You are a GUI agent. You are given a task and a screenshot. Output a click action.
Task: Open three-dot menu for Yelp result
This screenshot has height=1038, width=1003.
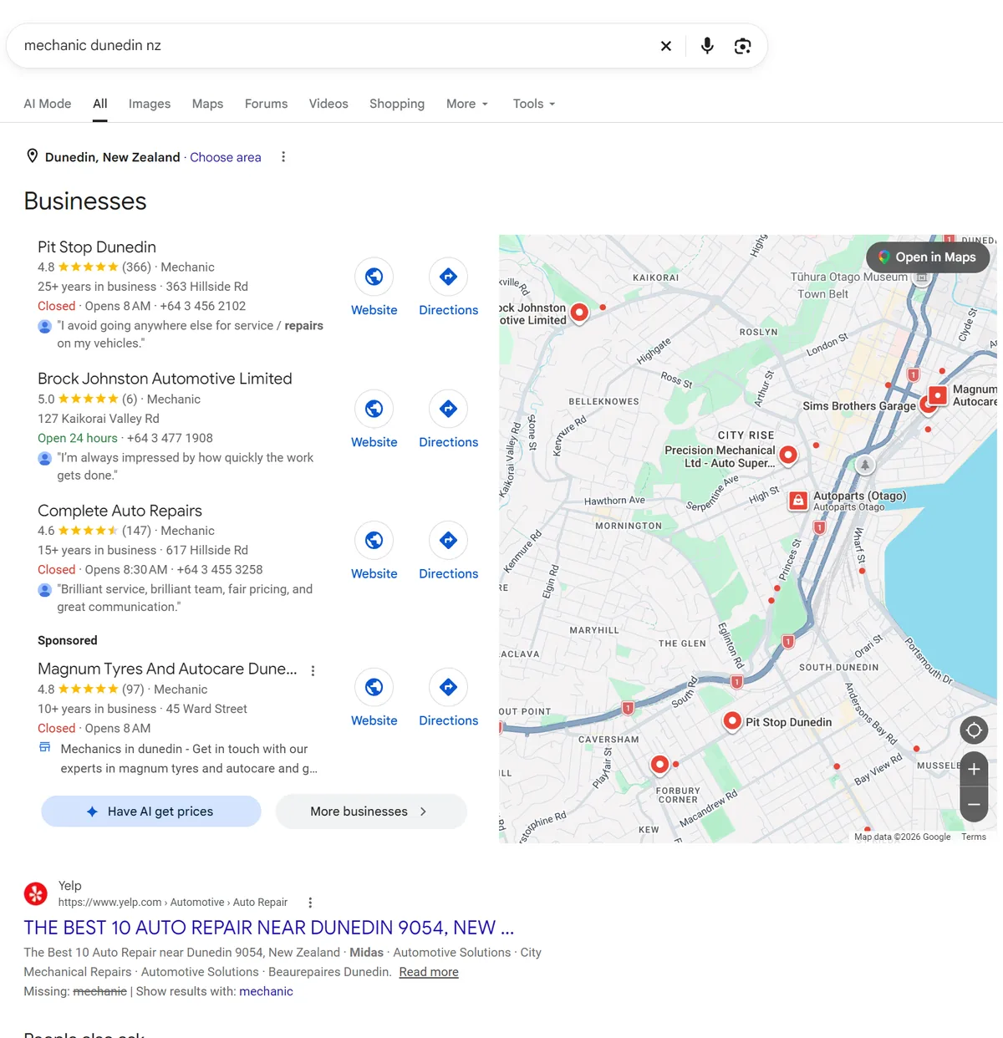tap(310, 903)
